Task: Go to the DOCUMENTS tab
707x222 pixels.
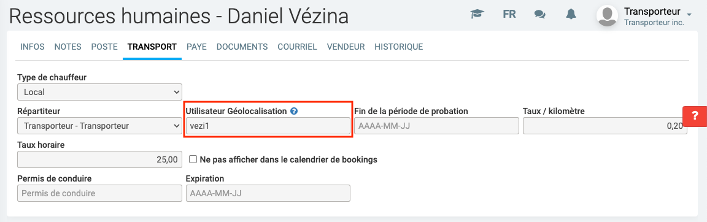Action: [242, 47]
